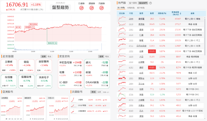Click 電機 +130億 fund flow entry
Screen dimensions: 207x121
[x=70, y=74]
